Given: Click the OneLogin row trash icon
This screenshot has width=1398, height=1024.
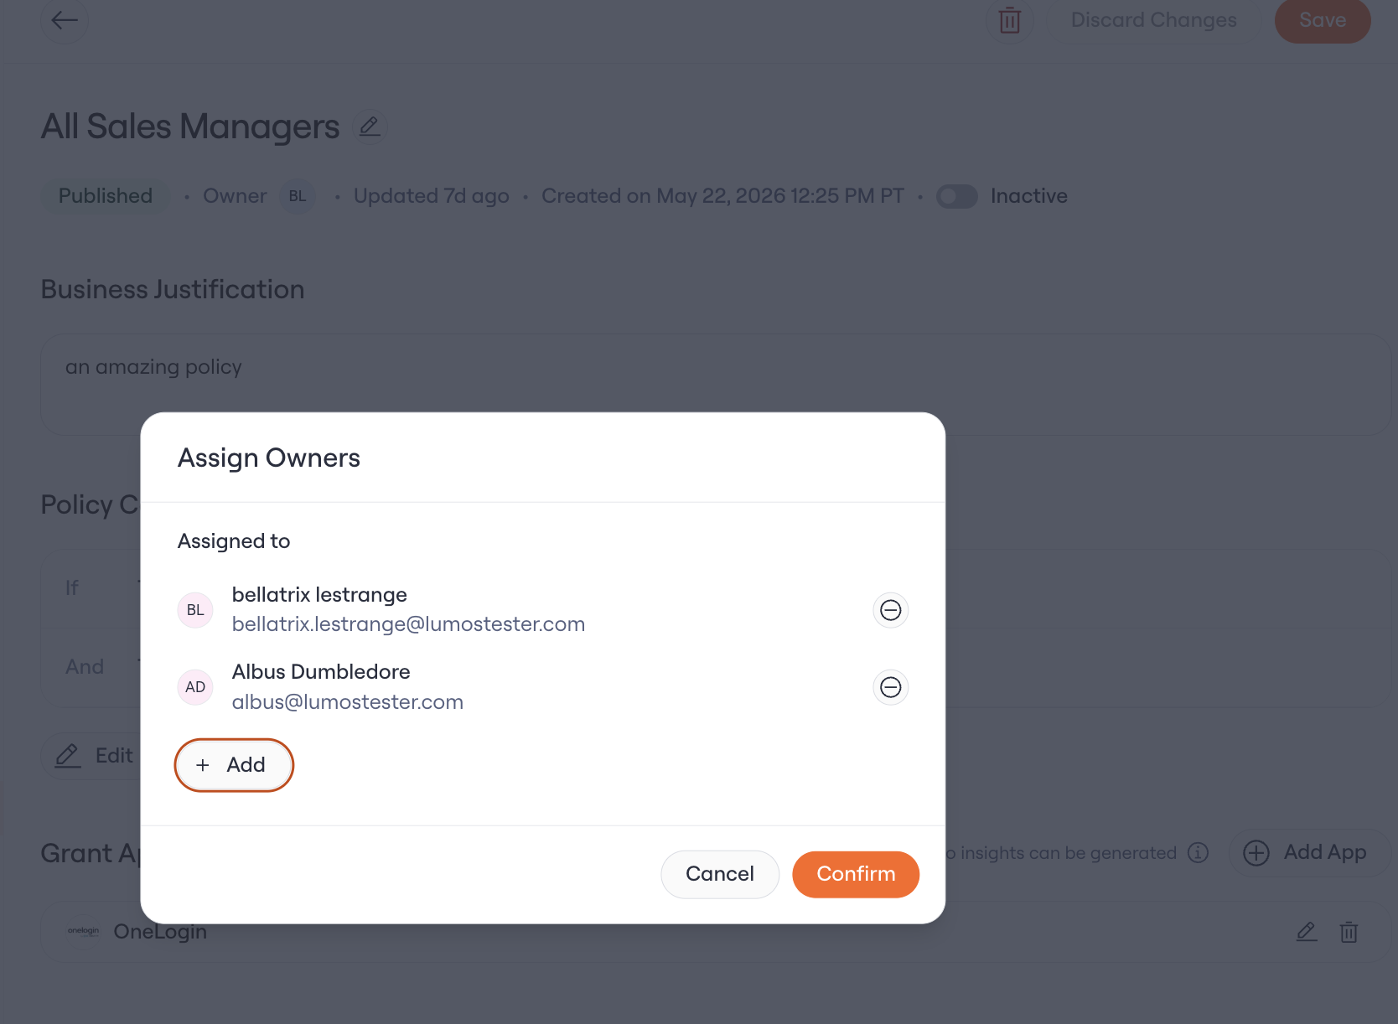Looking at the screenshot, I should point(1349,932).
